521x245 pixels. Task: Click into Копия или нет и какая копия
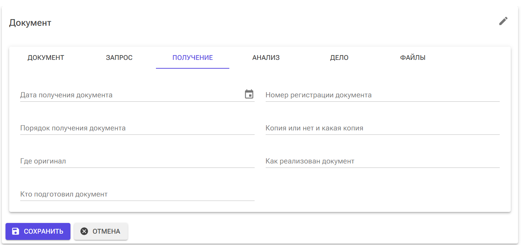click(x=382, y=128)
